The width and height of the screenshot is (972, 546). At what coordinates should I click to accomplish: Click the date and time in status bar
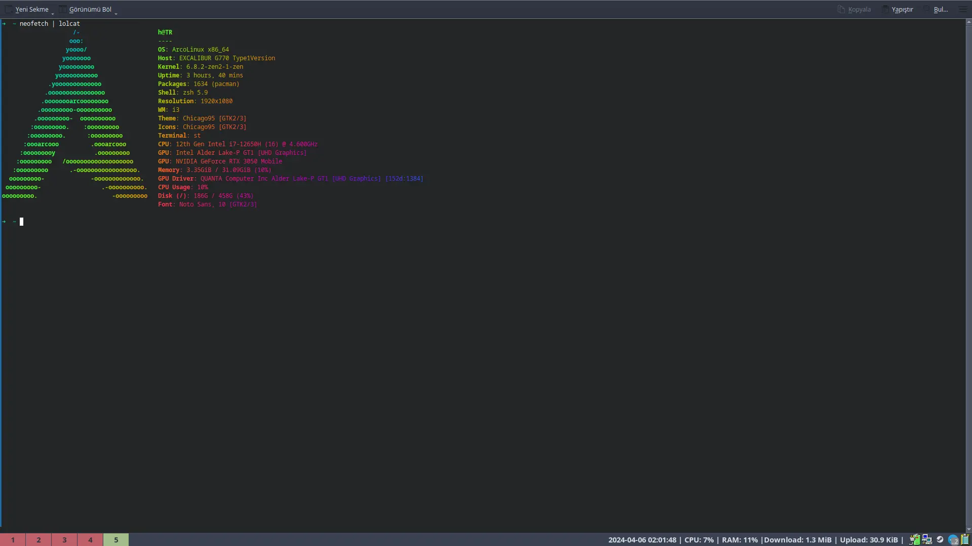point(642,540)
